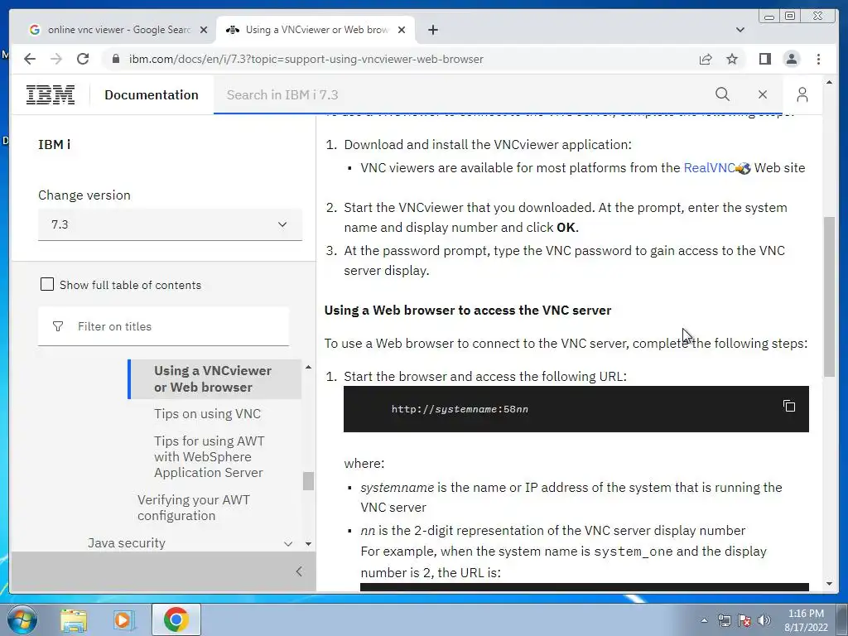Click the main page vertical scrollbar thumb
This screenshot has height=636, width=848.
[829, 296]
